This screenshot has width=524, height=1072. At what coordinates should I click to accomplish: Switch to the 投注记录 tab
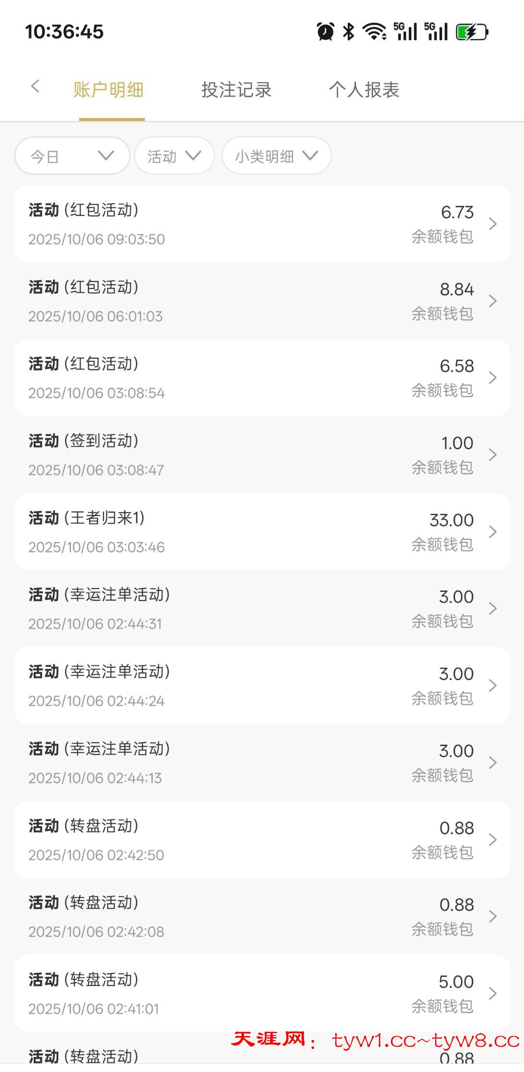coord(236,90)
